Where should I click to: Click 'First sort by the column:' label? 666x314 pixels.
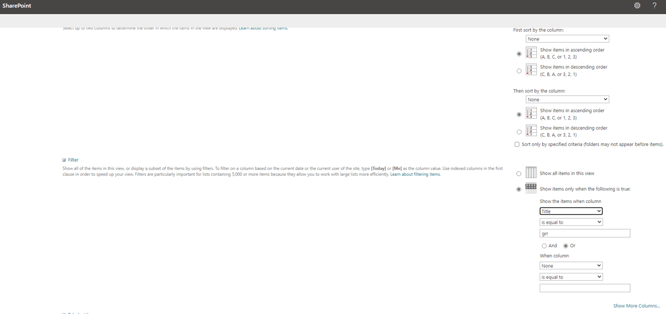[x=539, y=30]
